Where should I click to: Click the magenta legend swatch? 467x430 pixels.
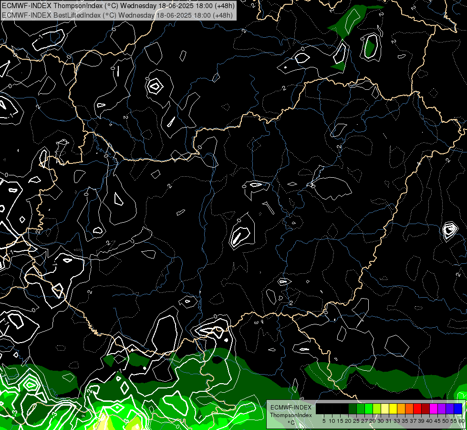tap(434, 408)
